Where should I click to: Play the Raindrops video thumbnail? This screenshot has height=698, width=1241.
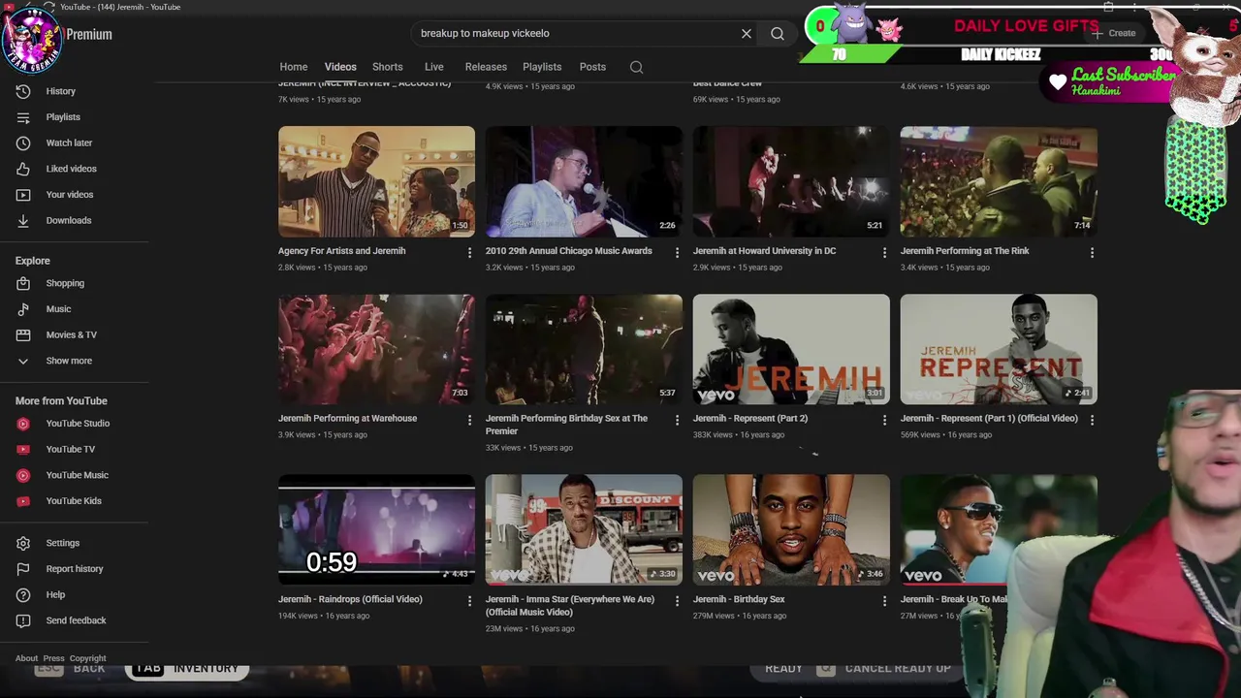376,529
